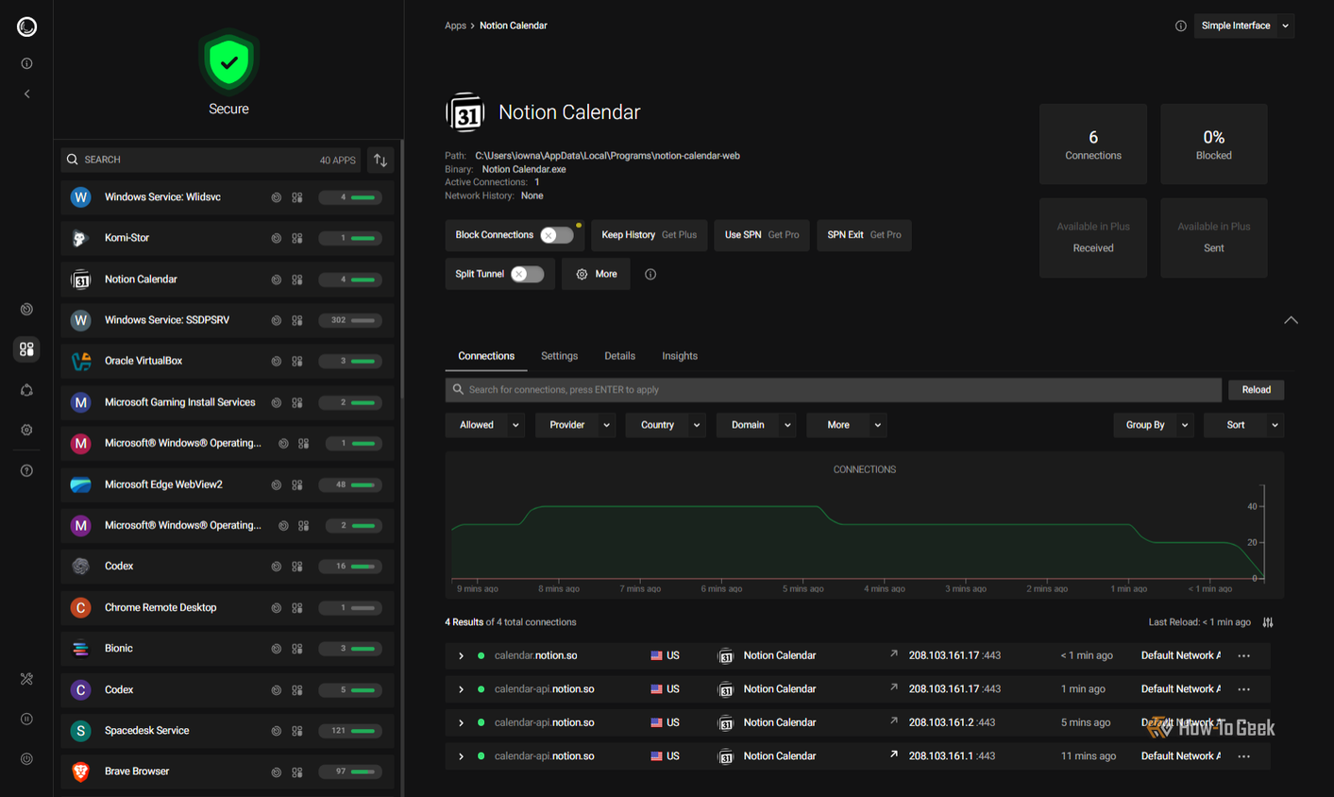
Task: Open the Provider filter dropdown
Action: 575,425
